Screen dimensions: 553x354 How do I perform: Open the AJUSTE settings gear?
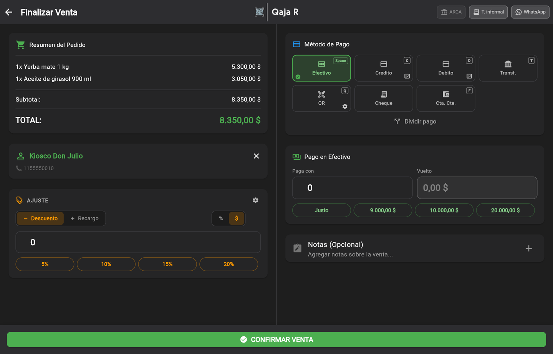point(255,200)
